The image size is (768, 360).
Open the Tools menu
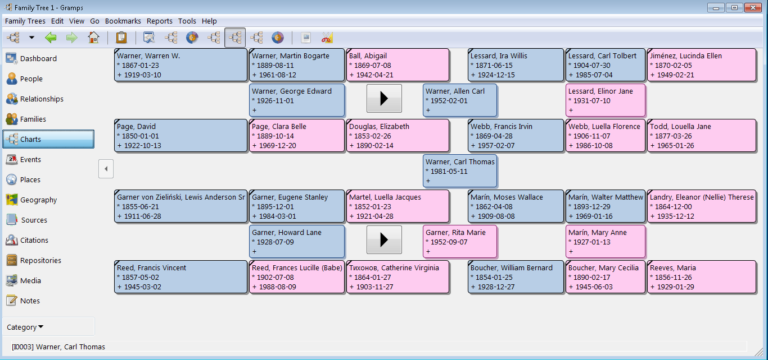[187, 21]
